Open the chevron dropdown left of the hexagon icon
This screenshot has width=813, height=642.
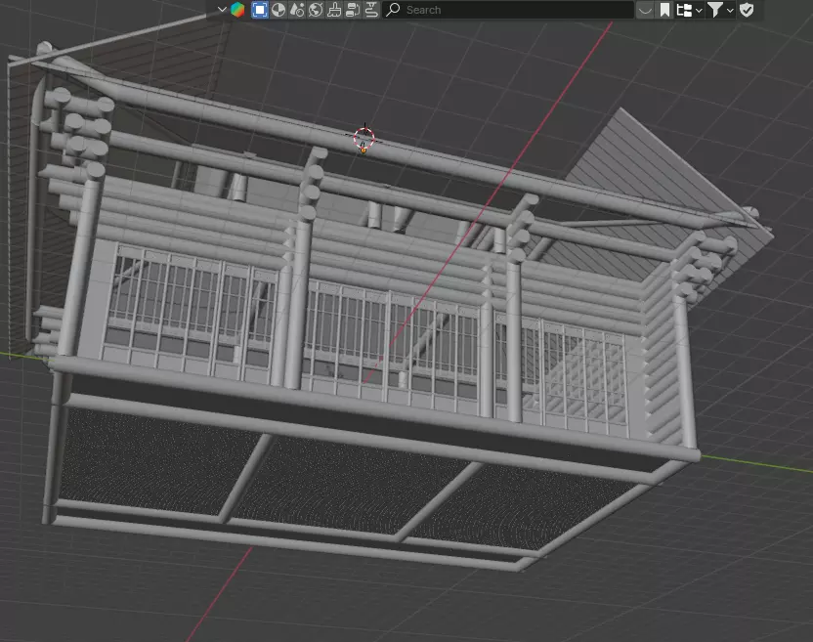(x=222, y=10)
